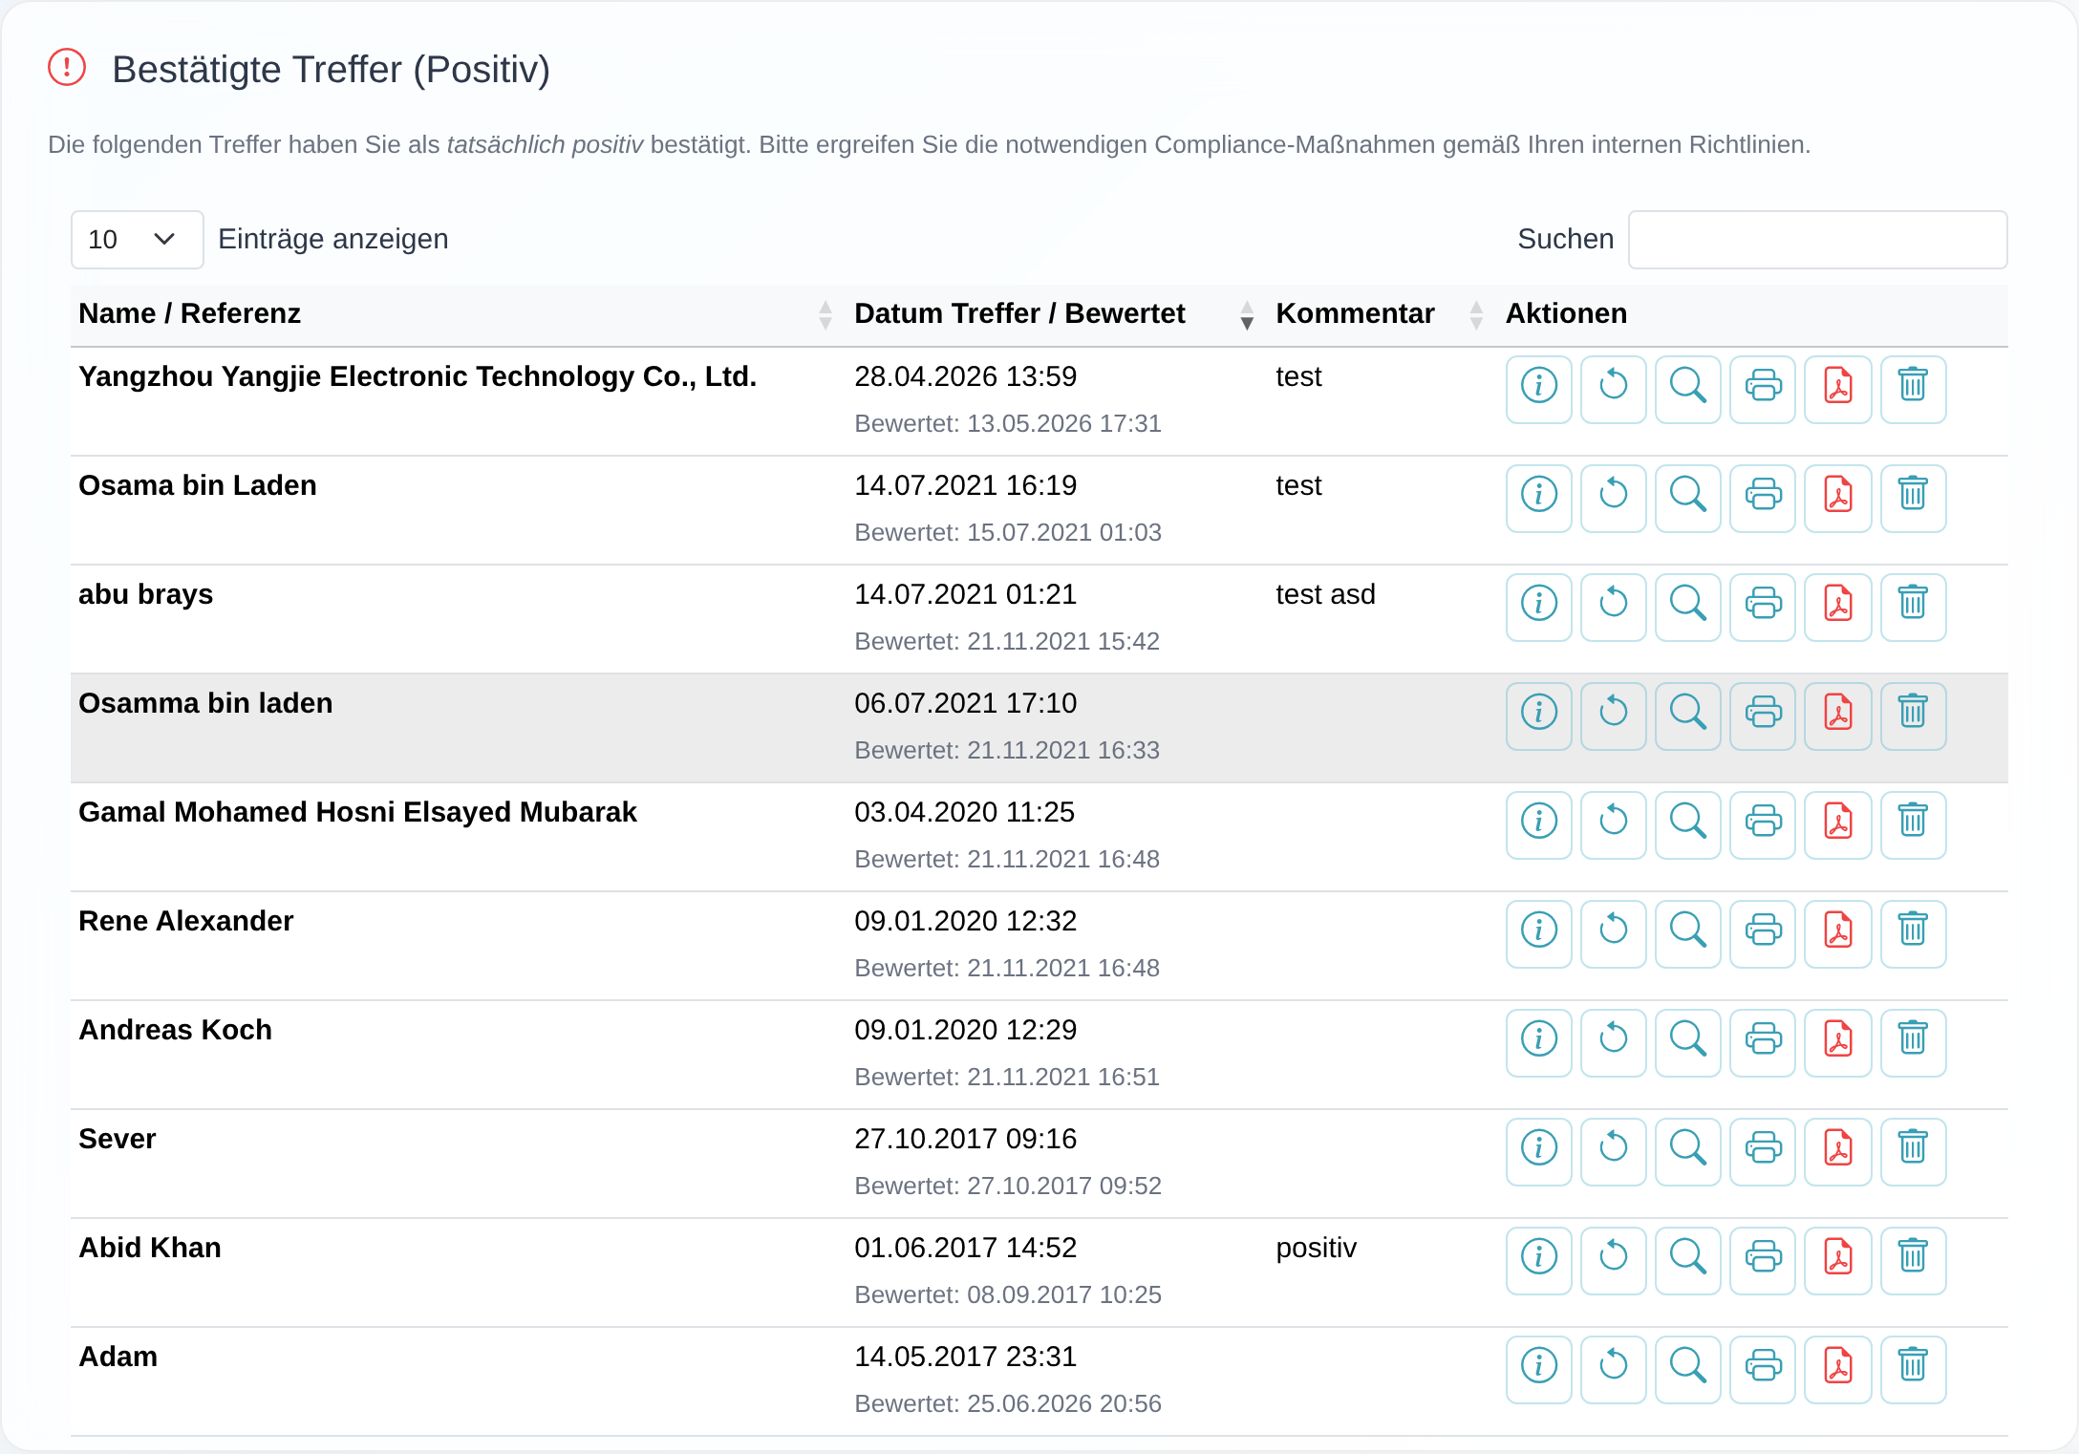The image size is (2079, 1454).
Task: Delete the Osama bin Laden entry
Action: coord(1913,498)
